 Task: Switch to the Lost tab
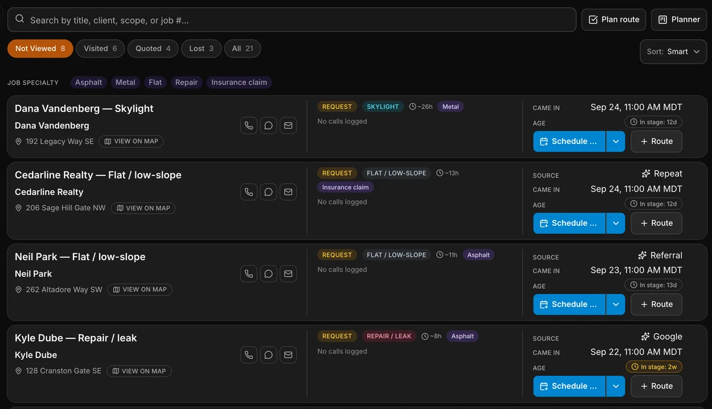click(201, 49)
